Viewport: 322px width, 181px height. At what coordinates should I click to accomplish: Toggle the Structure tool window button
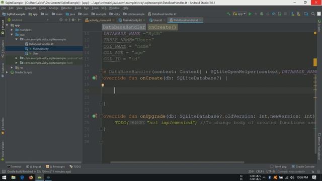pos(3,48)
